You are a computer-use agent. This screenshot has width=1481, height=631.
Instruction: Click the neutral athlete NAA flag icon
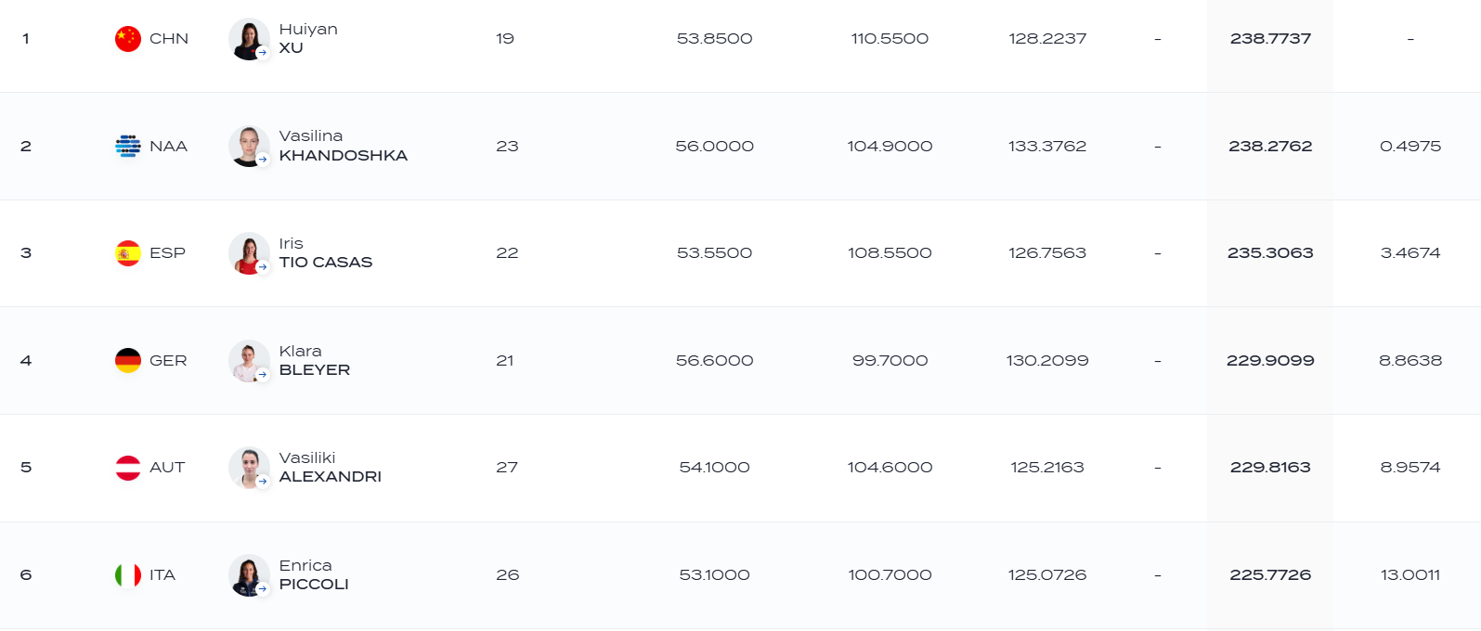click(x=128, y=146)
